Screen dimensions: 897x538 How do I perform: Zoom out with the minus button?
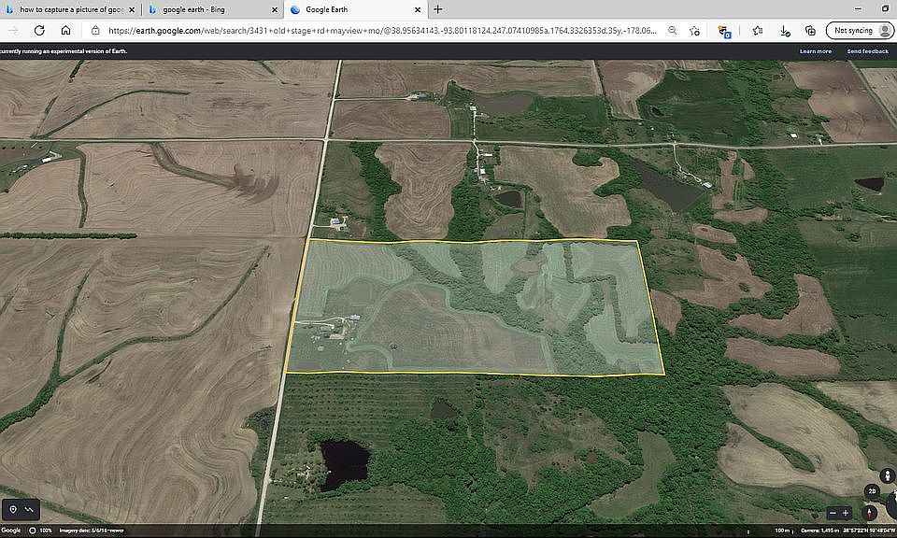click(x=833, y=513)
